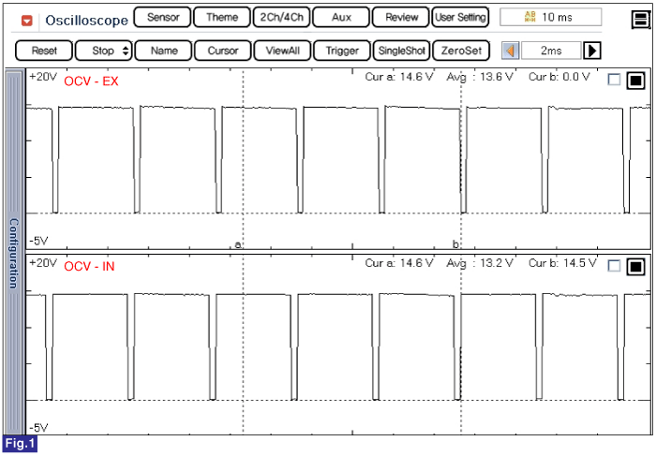Toggle the empty checkbox on OCV - IN channel
656x456 pixels.
[614, 266]
